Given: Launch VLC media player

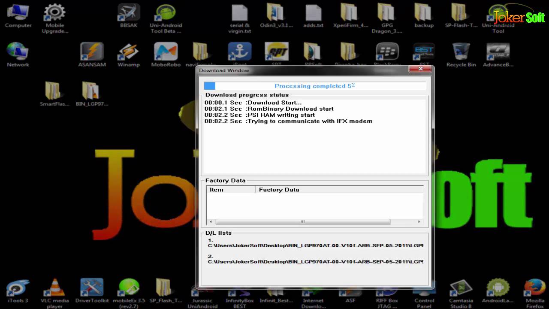Looking at the screenshot, I should [x=55, y=293].
